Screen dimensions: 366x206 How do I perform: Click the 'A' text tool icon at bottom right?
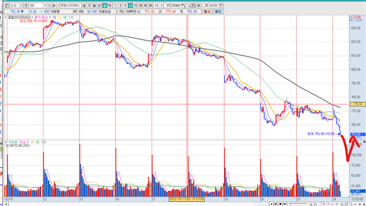click(364, 204)
